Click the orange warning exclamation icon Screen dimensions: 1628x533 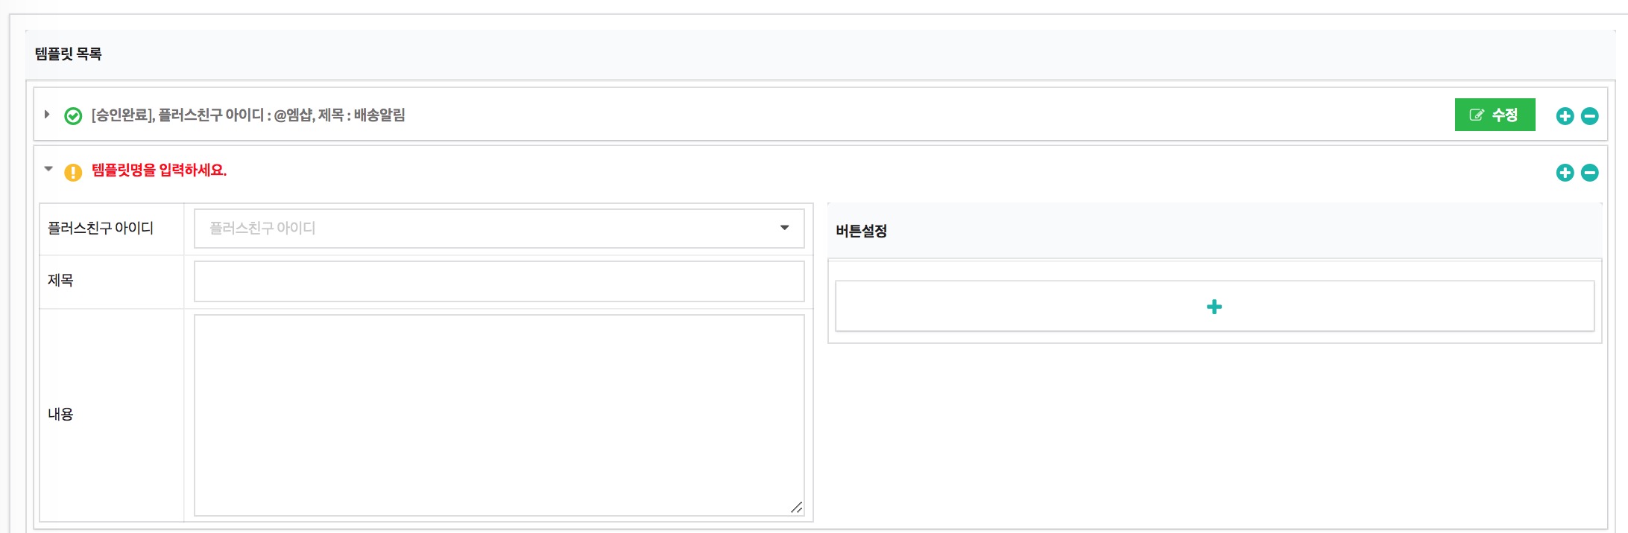[x=73, y=173]
